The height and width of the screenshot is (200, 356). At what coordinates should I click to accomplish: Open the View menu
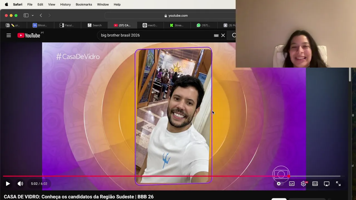click(51, 4)
